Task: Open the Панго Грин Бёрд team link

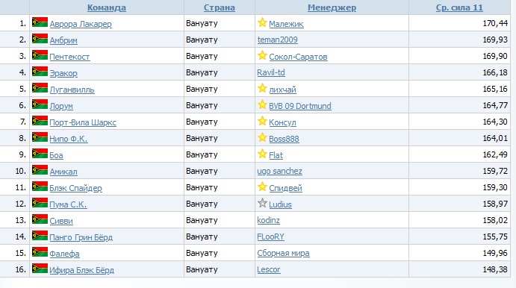Action: [81, 237]
